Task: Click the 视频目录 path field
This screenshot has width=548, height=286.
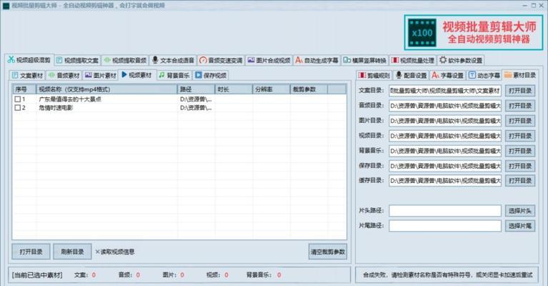Action: [445, 136]
